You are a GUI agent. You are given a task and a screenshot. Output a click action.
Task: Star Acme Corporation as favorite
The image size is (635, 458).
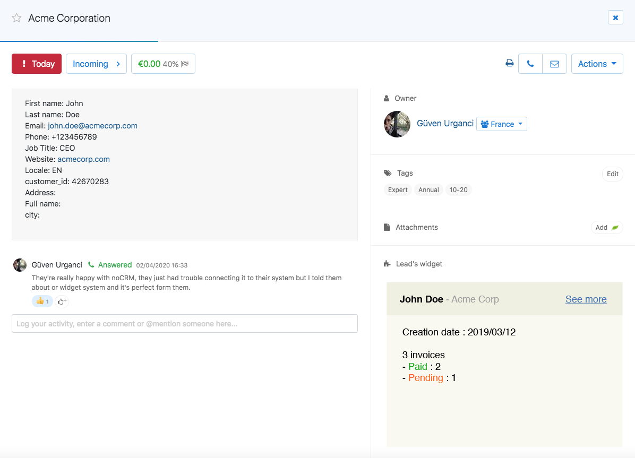click(x=16, y=18)
